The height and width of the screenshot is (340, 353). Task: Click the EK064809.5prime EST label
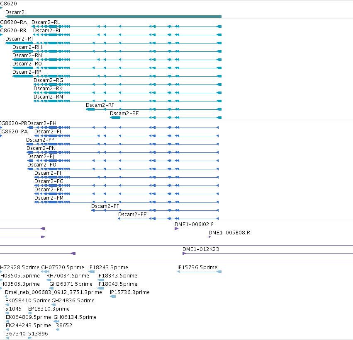pos(28,318)
